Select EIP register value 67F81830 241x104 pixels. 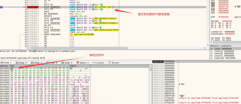point(223,17)
